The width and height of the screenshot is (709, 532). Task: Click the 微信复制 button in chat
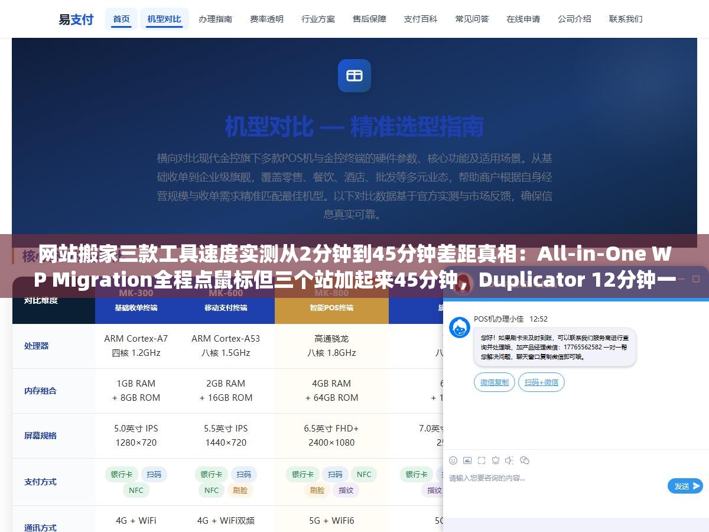(495, 382)
